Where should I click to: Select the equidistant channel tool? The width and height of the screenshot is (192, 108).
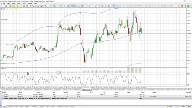click(99, 6)
